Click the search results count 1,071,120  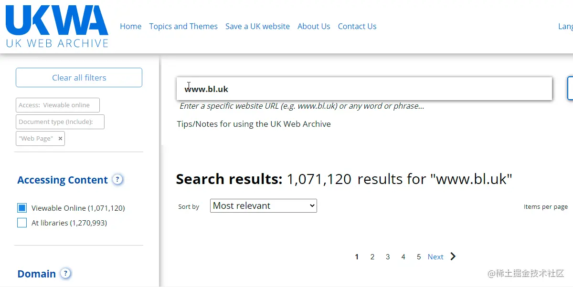tap(319, 179)
